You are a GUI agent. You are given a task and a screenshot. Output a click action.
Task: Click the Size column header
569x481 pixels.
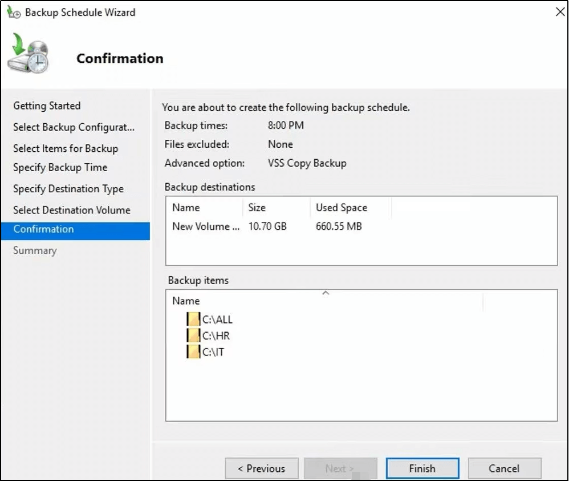(257, 208)
